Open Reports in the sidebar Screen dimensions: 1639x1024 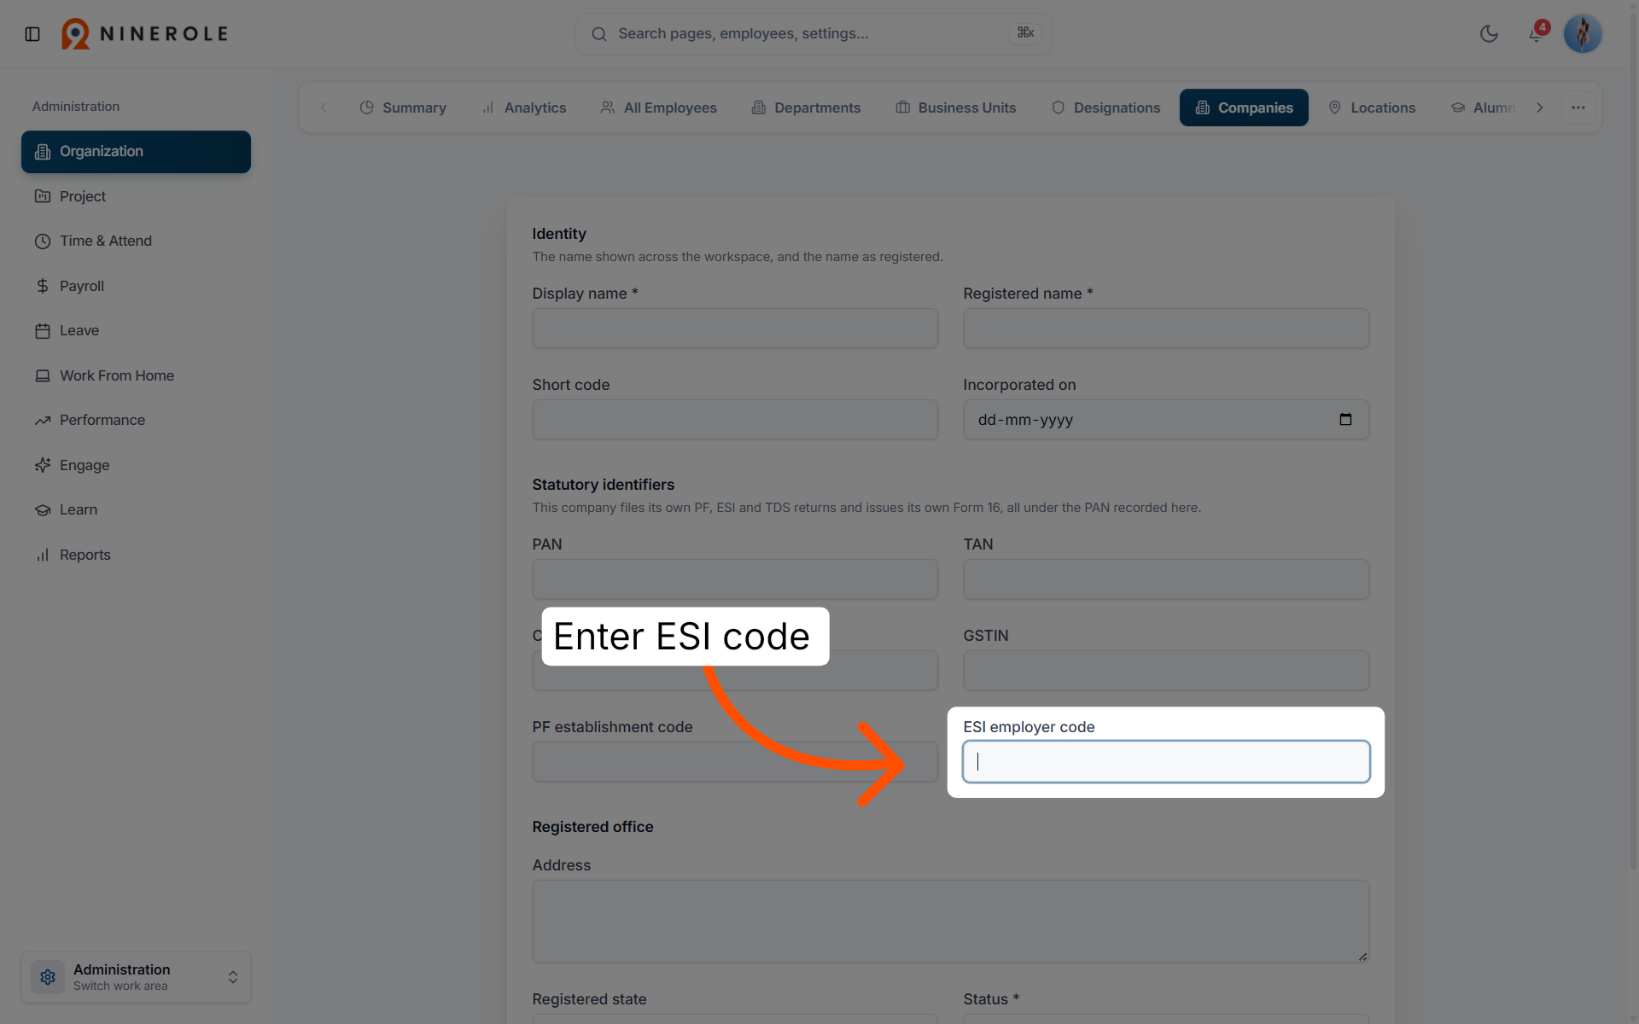coord(136,555)
